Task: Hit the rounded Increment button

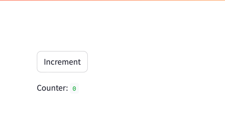Action: [62, 62]
